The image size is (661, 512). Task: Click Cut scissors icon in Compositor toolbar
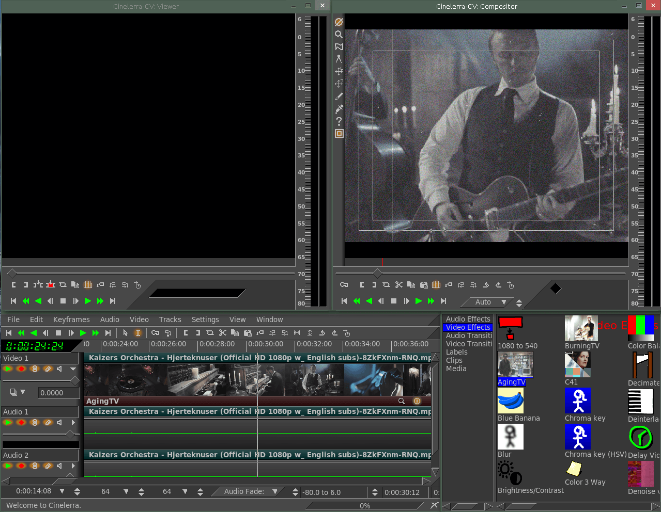tap(398, 284)
